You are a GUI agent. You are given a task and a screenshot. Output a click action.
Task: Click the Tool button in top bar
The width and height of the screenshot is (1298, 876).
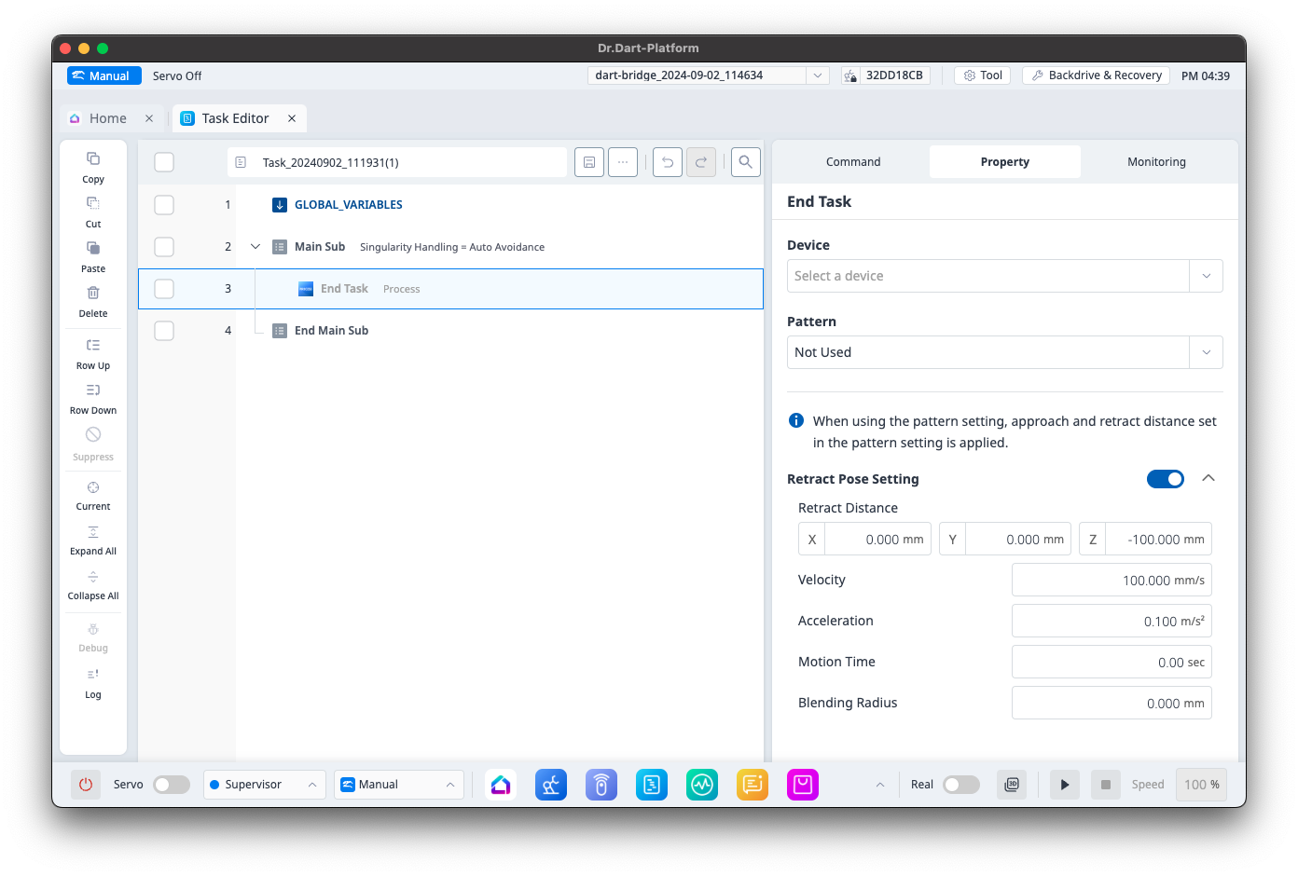coord(982,75)
